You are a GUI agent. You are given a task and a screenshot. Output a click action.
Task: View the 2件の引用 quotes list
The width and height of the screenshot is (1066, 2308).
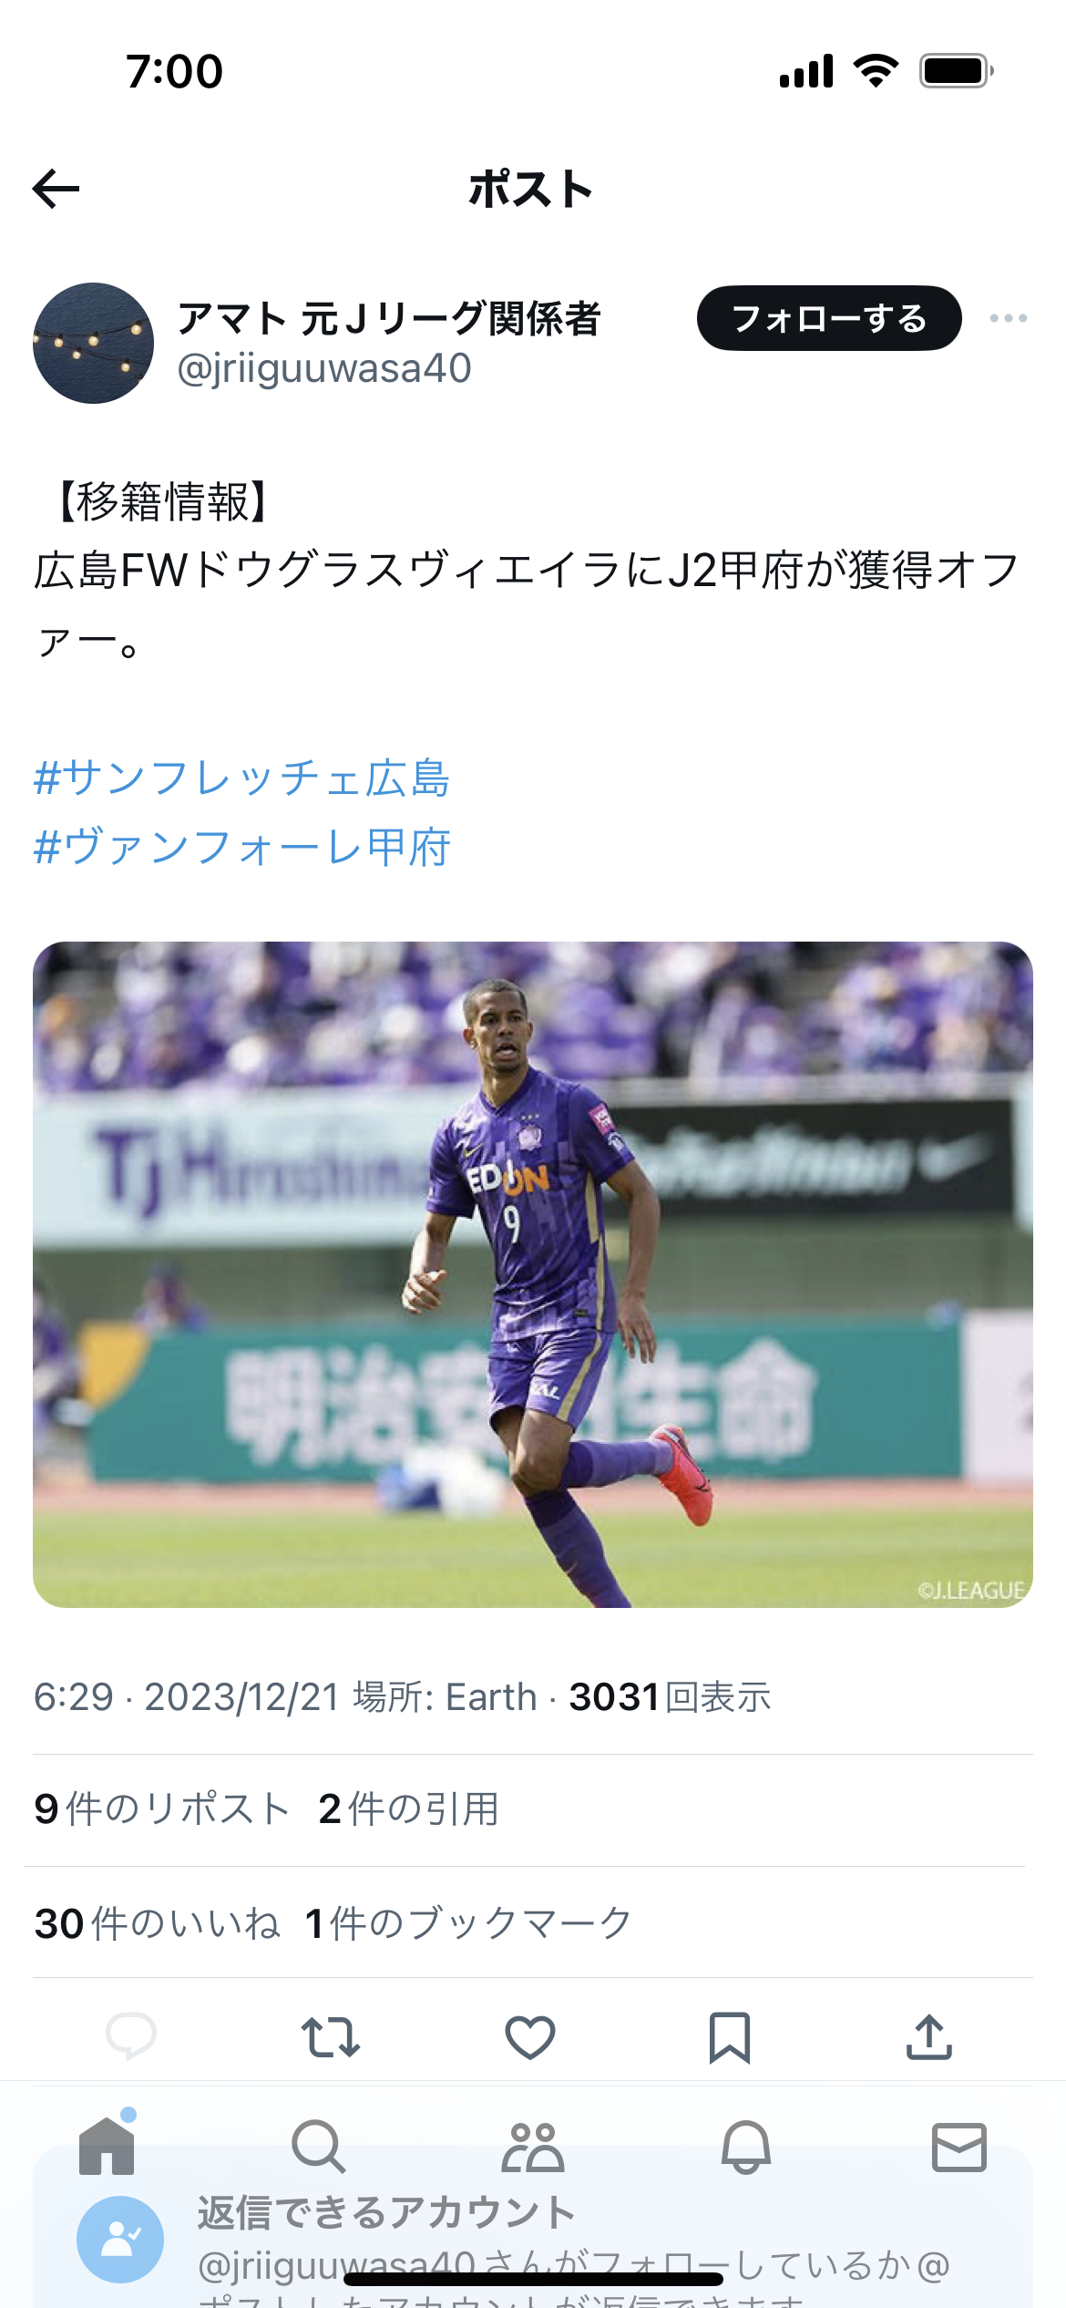[x=409, y=1809]
